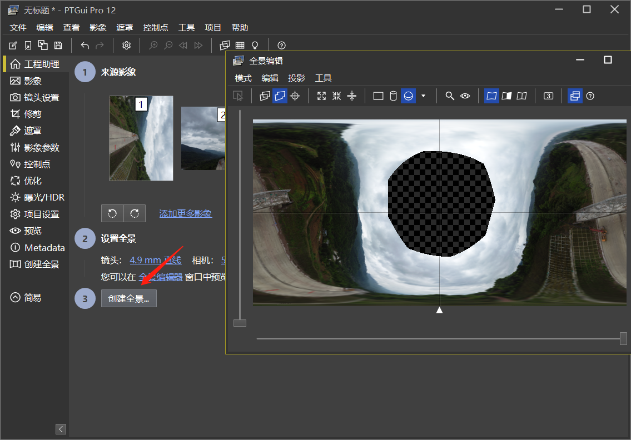Screen dimensions: 631x440
Task: Open the 遮罩 menu in menu bar
Action: (125, 27)
